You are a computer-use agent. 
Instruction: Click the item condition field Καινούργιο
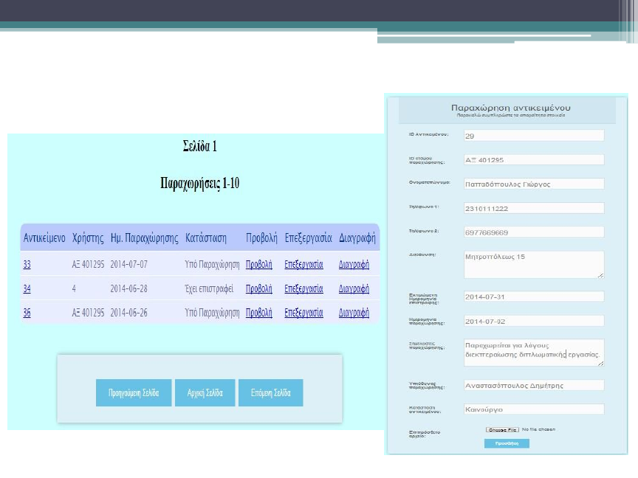[x=533, y=409]
